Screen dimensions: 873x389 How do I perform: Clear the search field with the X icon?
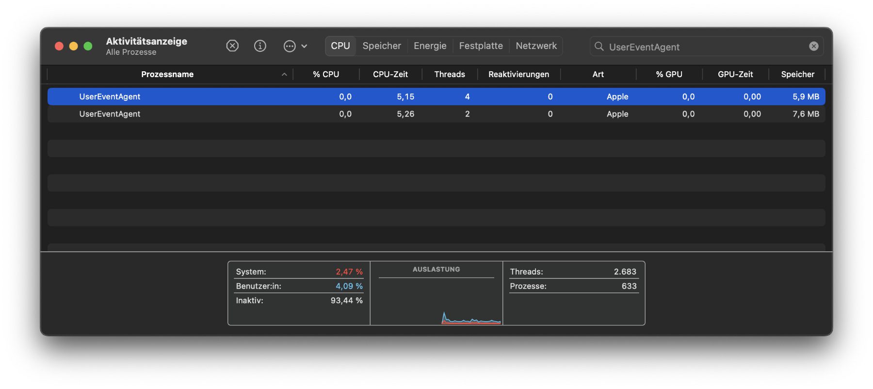[813, 46]
